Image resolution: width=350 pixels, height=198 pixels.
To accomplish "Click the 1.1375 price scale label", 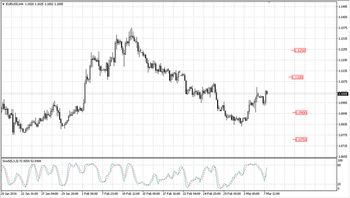I will click(343, 28).
